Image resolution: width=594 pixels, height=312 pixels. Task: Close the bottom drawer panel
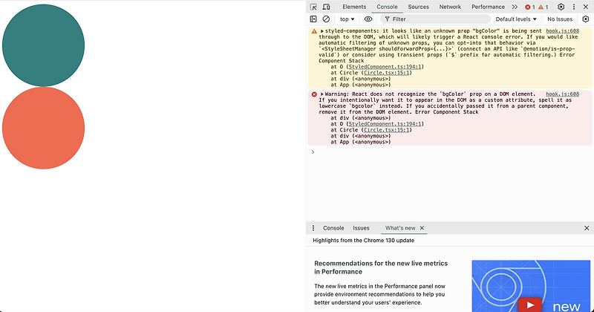587,228
